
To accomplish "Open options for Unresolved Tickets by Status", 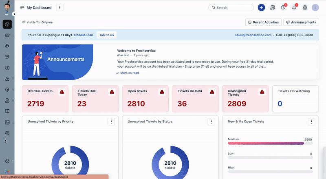I will [x=211, y=122].
